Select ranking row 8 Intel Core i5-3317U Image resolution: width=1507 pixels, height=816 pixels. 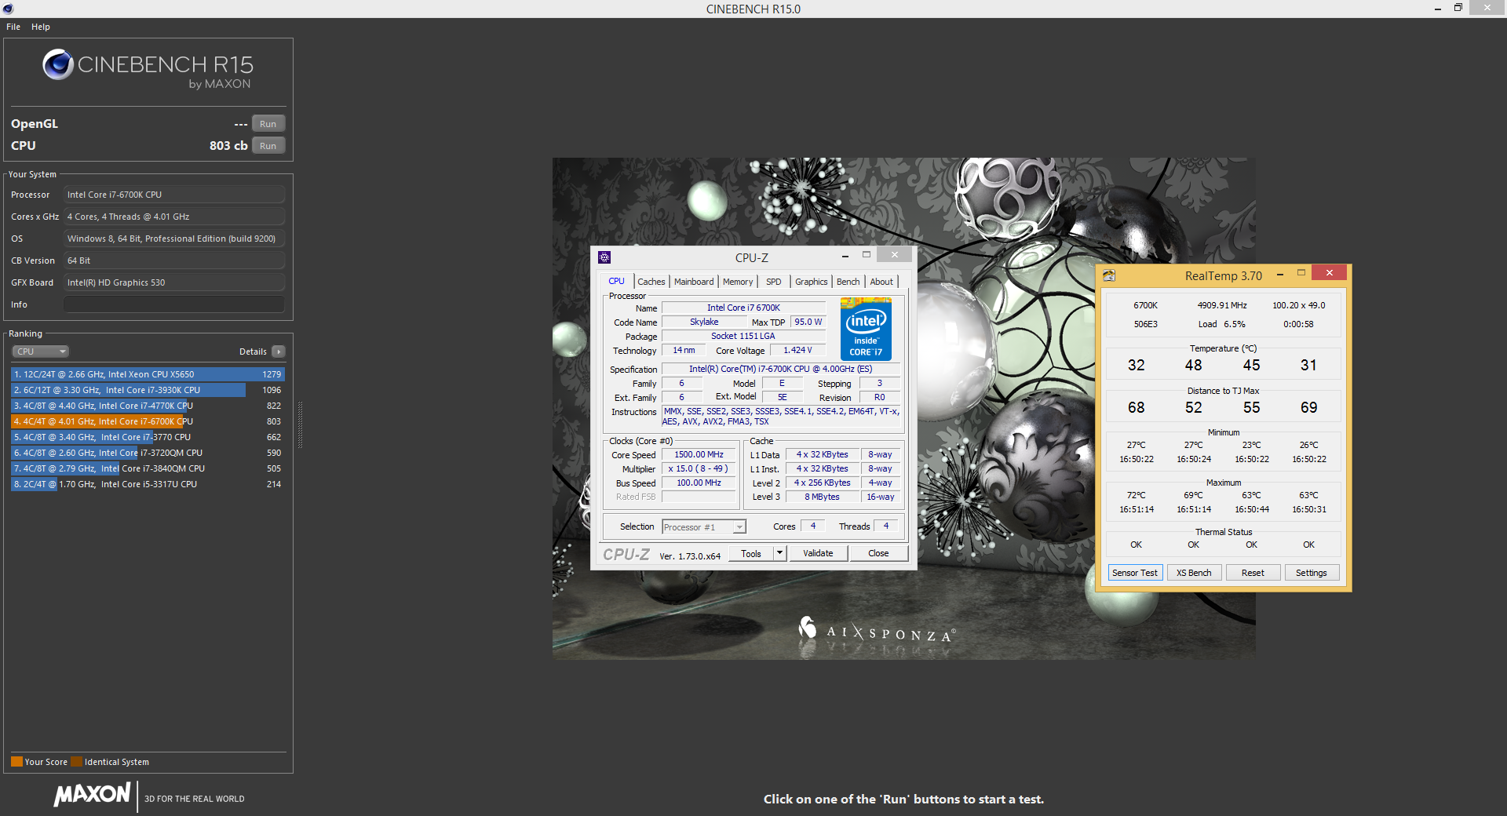[148, 484]
